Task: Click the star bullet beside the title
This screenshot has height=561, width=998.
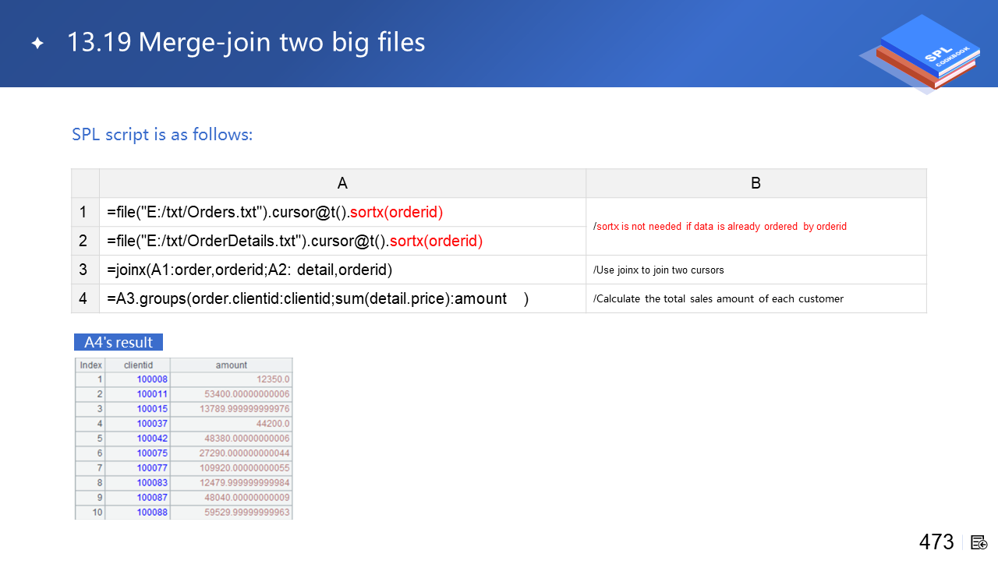Action: [37, 44]
